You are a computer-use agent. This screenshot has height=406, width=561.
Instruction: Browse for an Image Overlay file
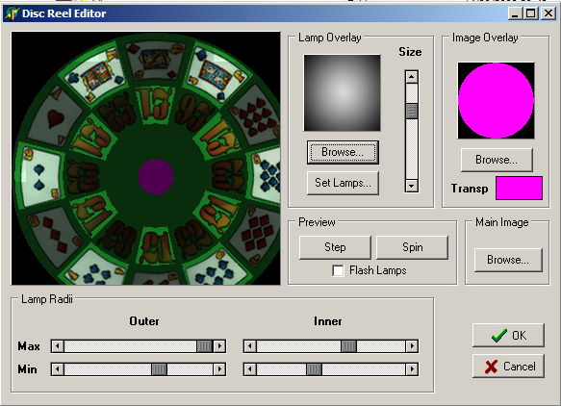pos(497,160)
